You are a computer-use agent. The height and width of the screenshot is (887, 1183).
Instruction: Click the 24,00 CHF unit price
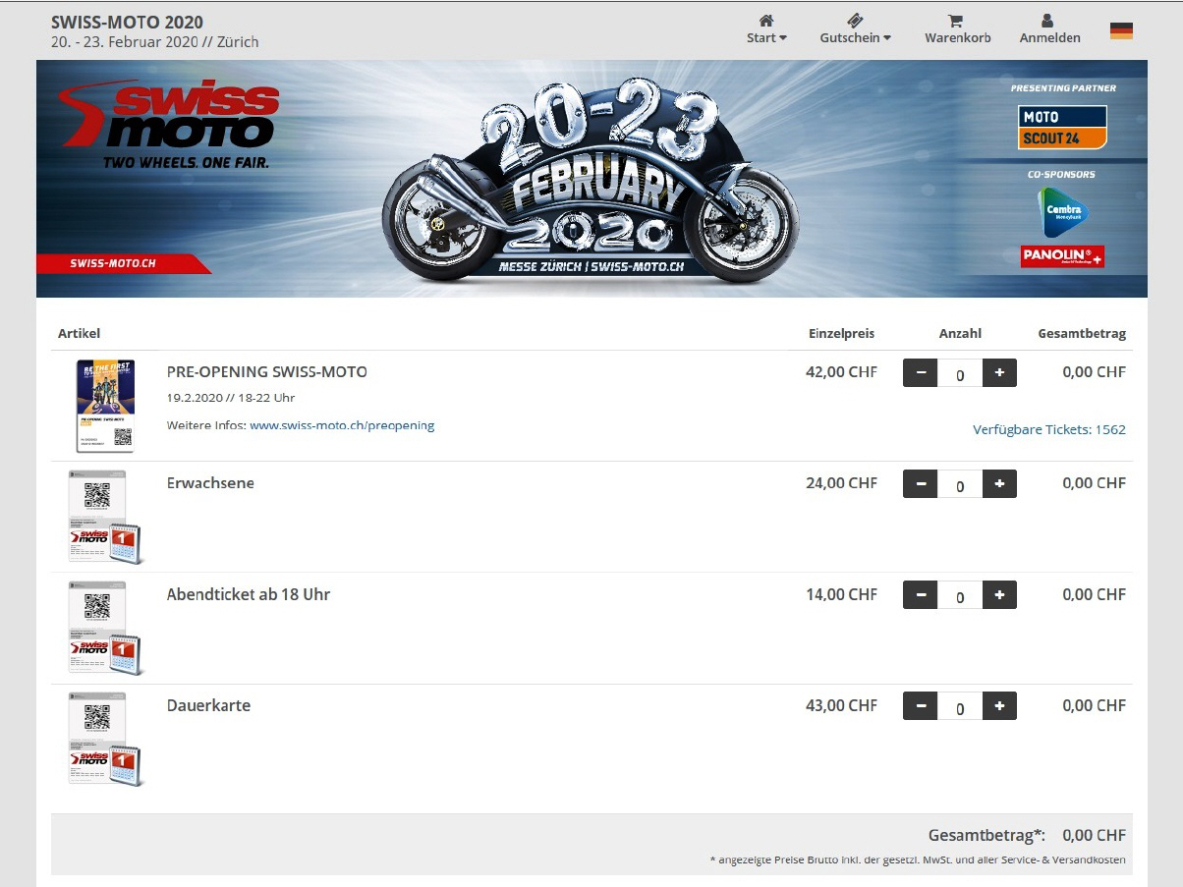tap(841, 483)
